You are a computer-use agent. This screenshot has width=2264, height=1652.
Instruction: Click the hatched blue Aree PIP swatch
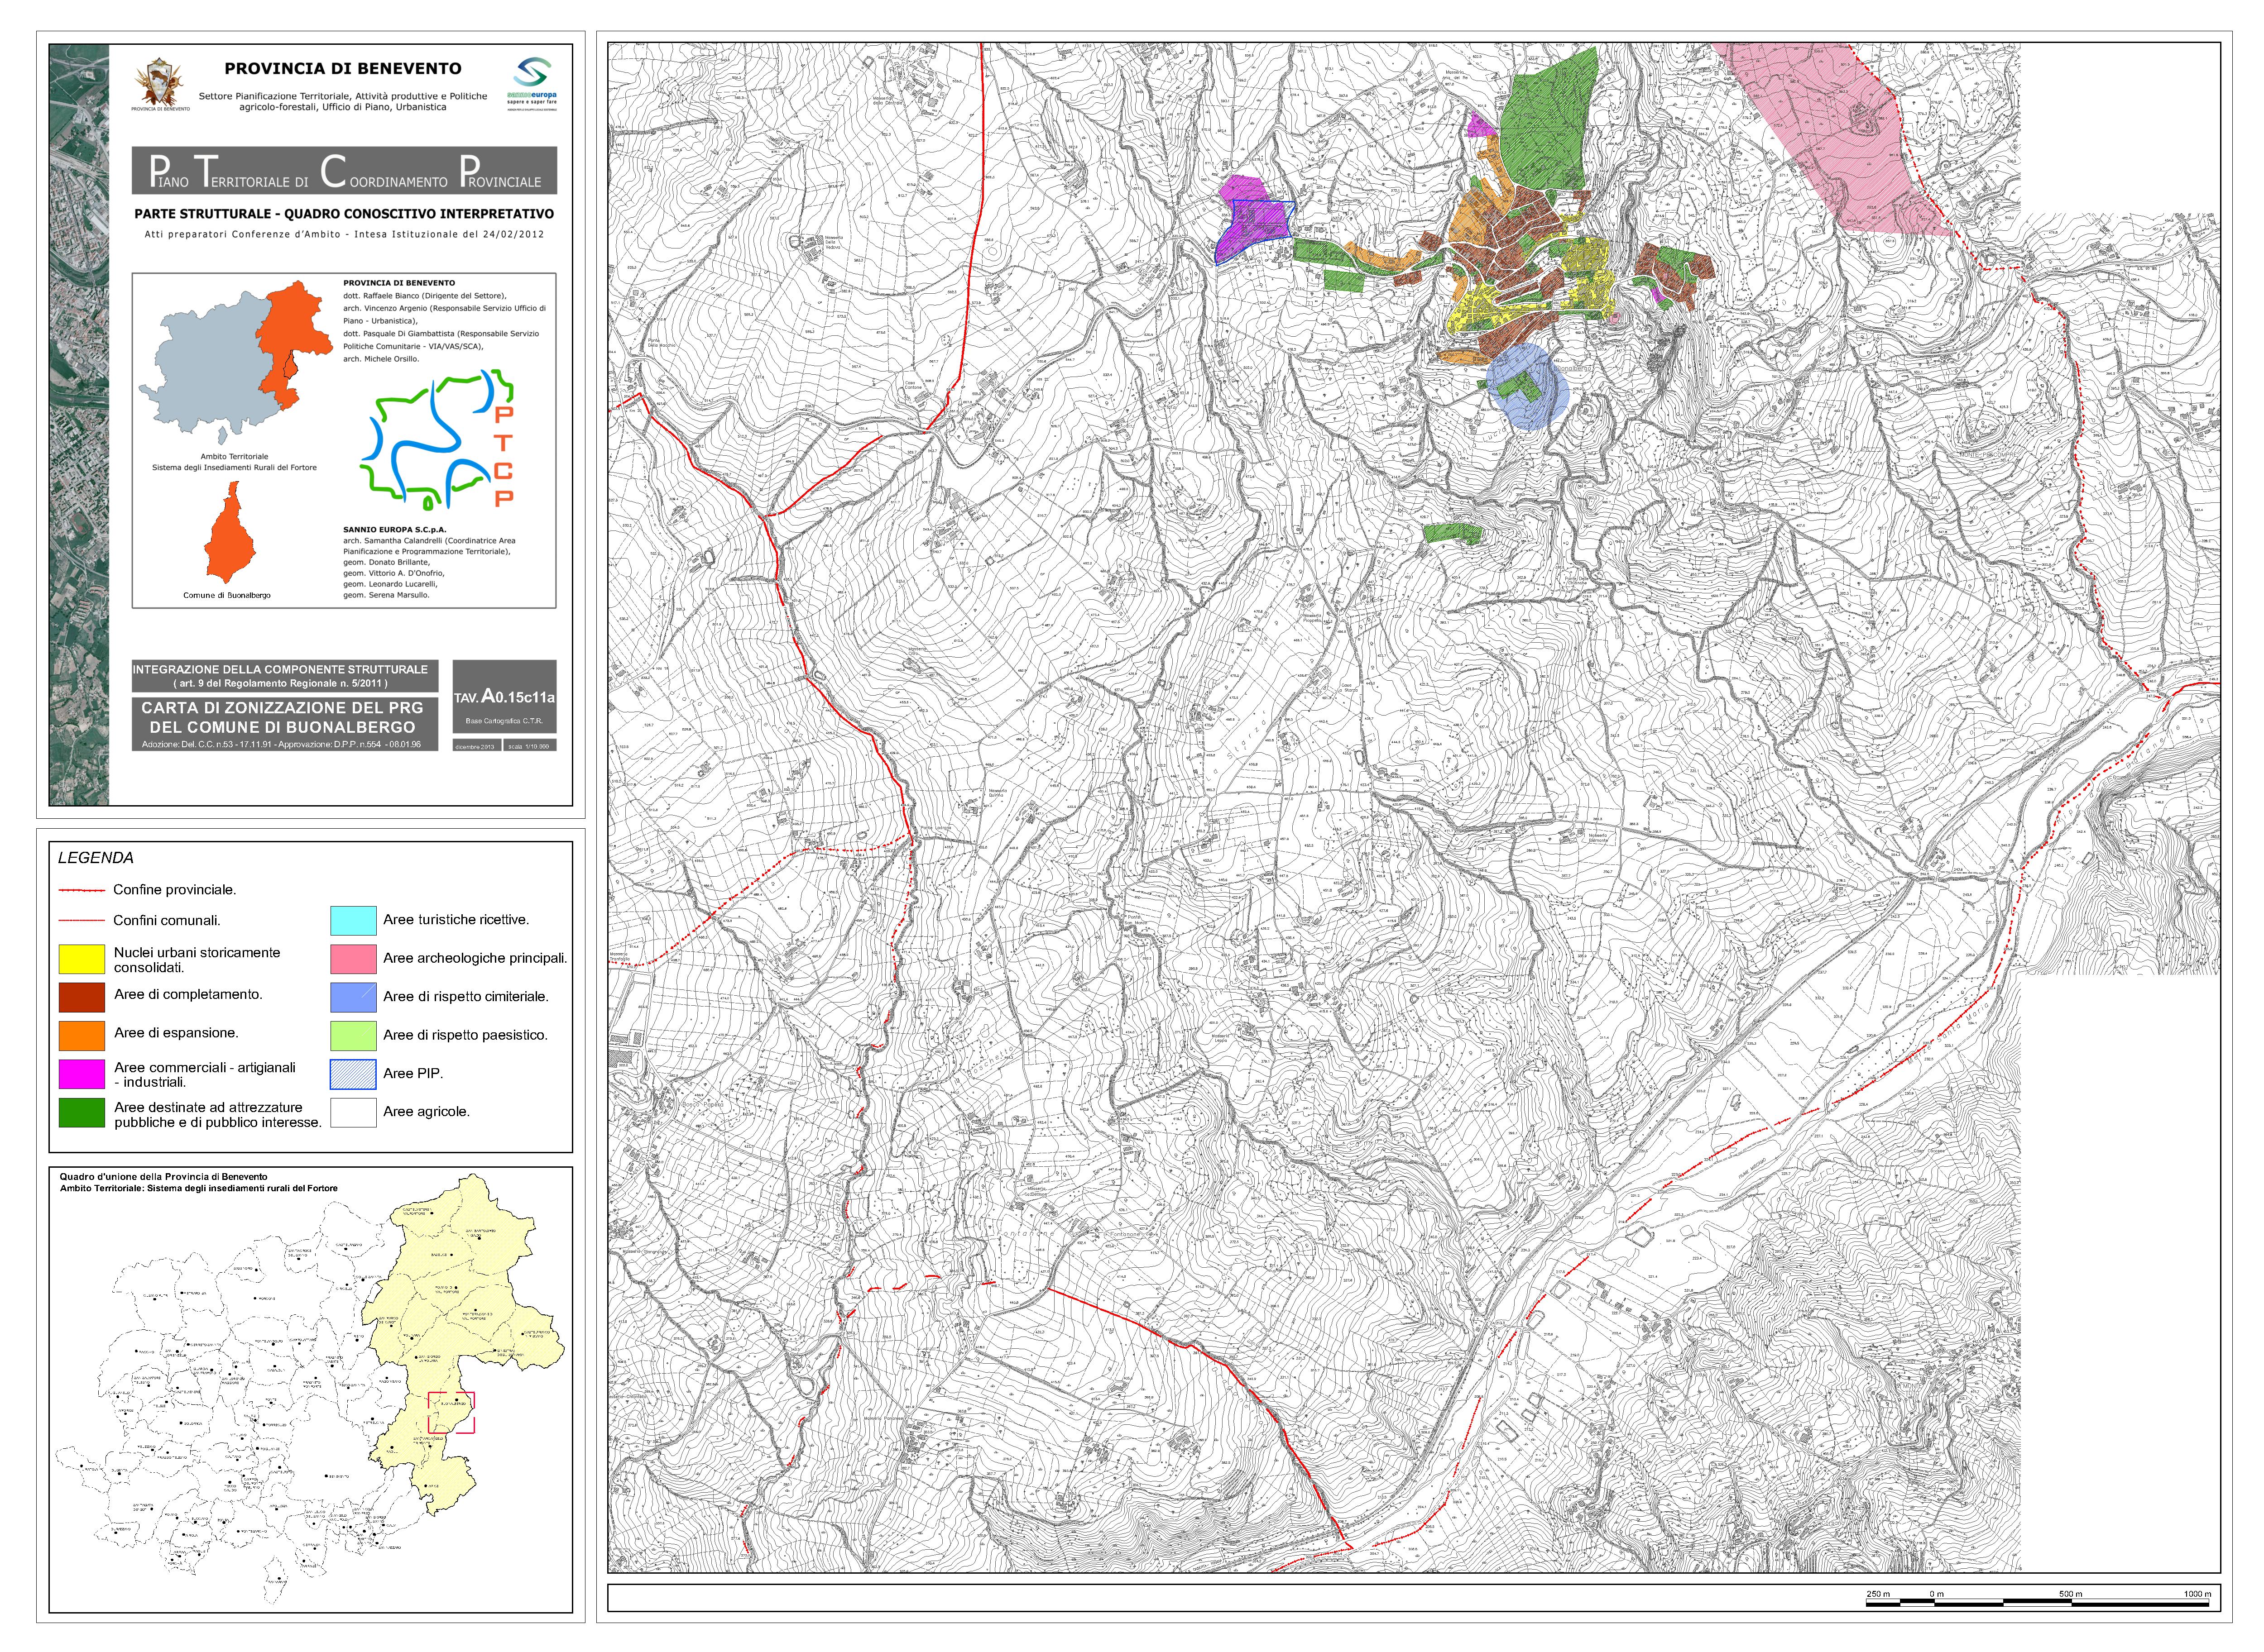353,1074
